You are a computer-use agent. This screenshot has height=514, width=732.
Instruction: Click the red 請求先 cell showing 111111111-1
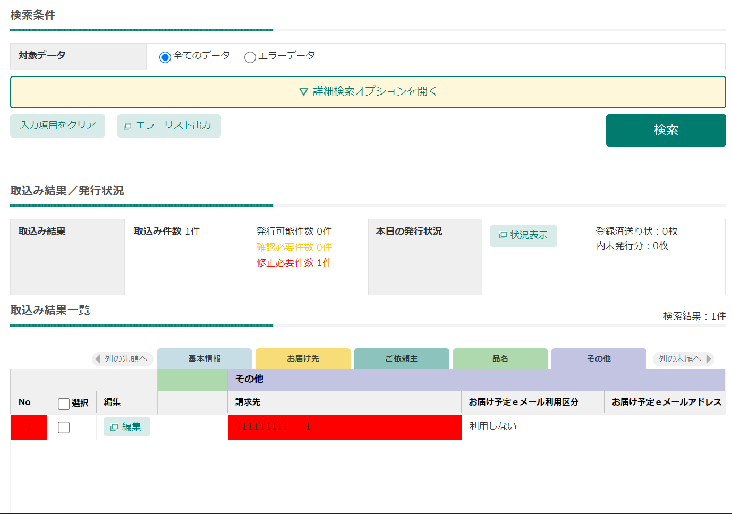(x=345, y=426)
